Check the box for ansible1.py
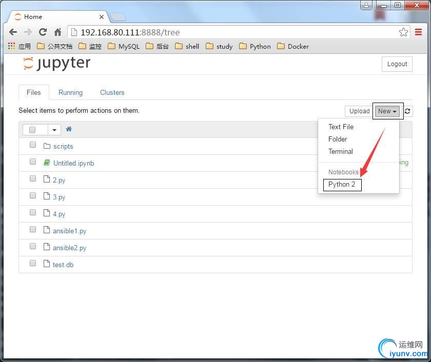The height and width of the screenshot is (362, 431). tap(33, 229)
